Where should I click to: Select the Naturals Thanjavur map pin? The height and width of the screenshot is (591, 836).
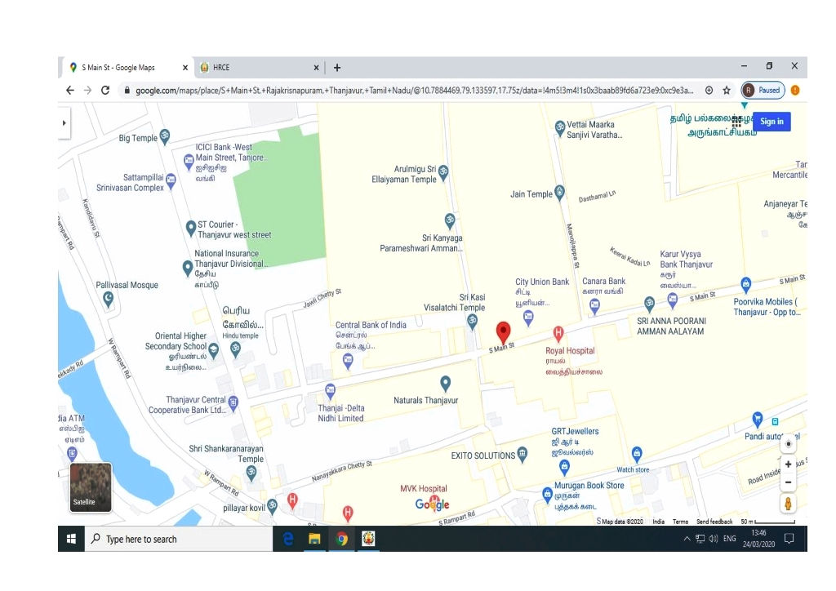click(445, 383)
